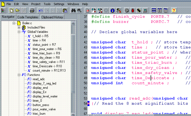Jump to function pour_water_valve

coord(44,109)
